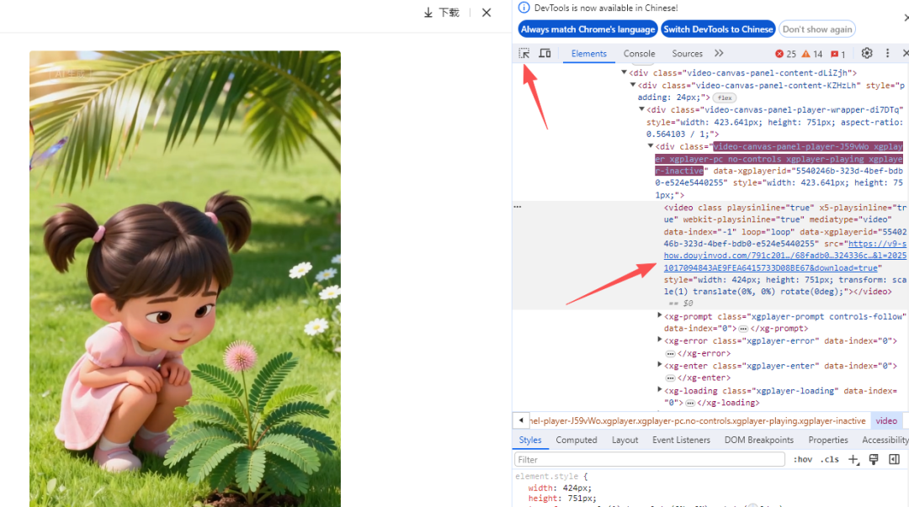909x507 pixels.
Task: Open the Computed styles tab
Action: click(x=577, y=440)
